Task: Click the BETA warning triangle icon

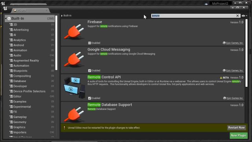Action: pyautogui.click(x=221, y=78)
